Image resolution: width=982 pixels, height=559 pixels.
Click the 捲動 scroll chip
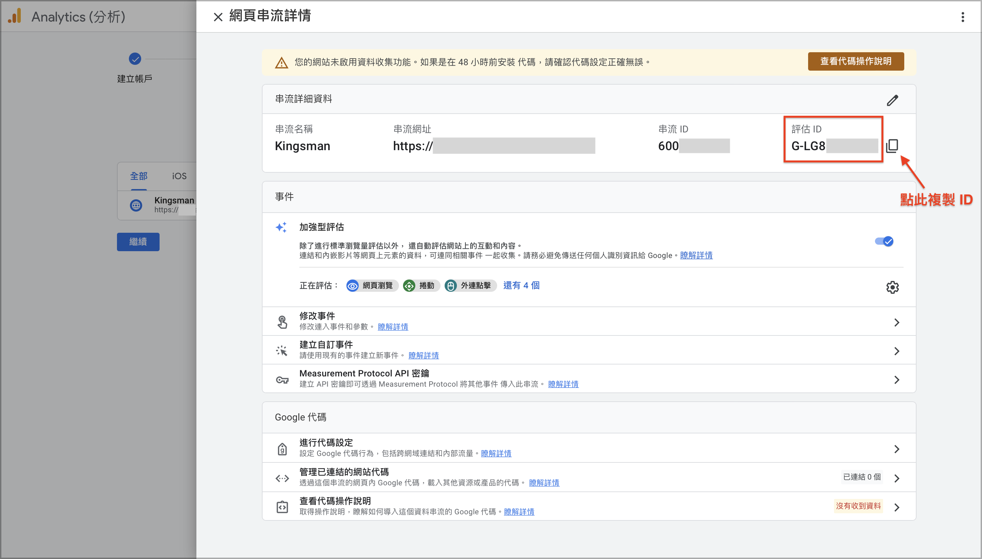(x=421, y=285)
